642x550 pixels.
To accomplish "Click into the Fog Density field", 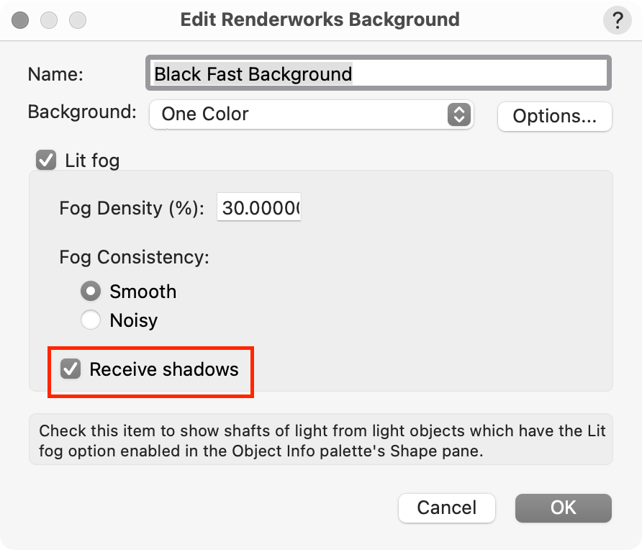I will (x=259, y=208).
